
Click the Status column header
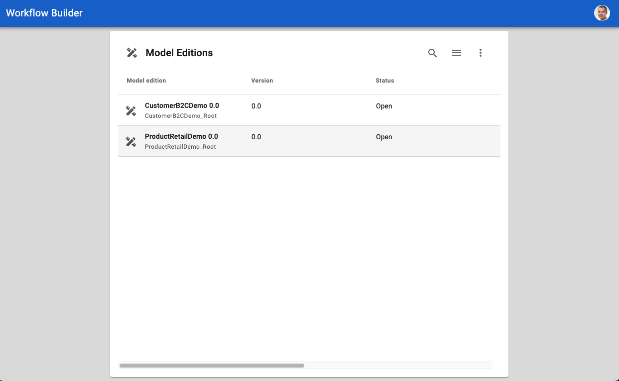[x=385, y=80]
